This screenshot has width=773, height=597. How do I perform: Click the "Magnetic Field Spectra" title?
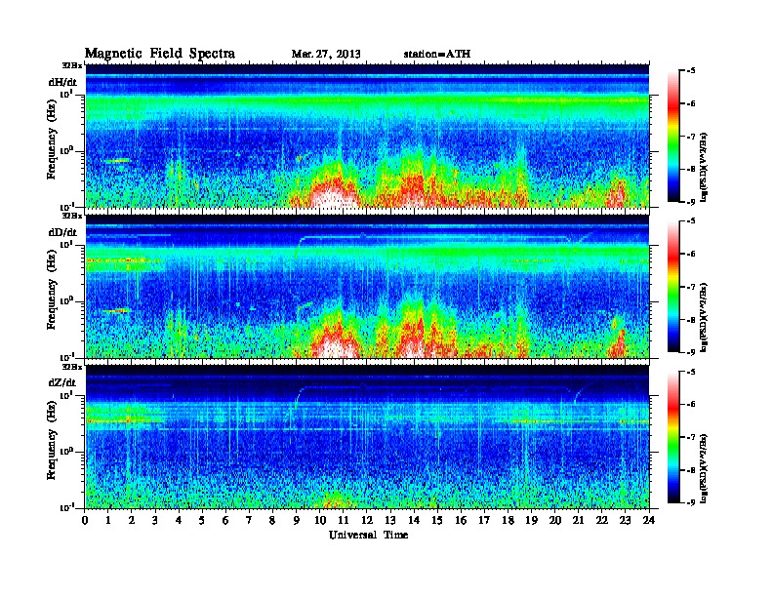[x=160, y=54]
